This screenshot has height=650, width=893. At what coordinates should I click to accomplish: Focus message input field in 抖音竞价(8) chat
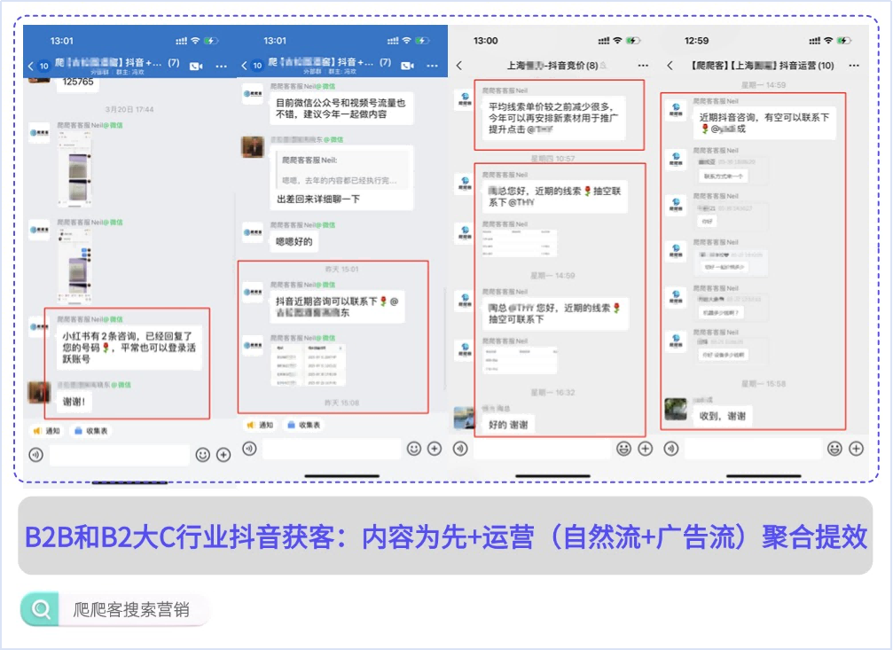click(542, 449)
